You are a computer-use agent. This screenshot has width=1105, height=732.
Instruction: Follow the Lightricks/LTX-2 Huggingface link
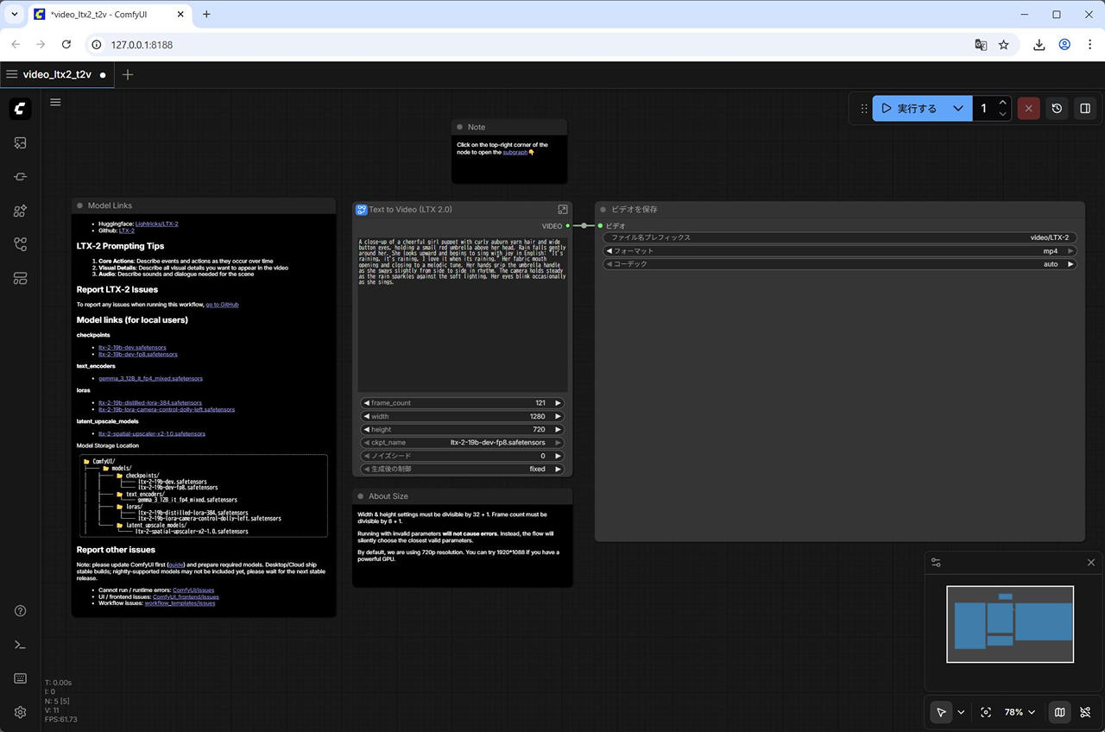[156, 224]
